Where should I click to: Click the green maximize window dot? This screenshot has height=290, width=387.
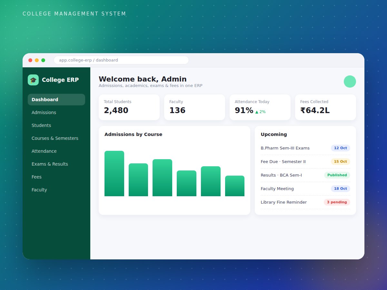point(43,60)
